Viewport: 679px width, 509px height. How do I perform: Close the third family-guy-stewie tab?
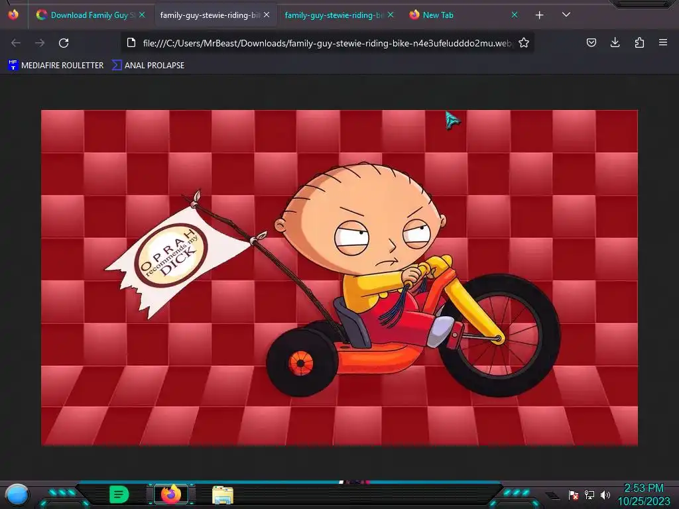391,15
